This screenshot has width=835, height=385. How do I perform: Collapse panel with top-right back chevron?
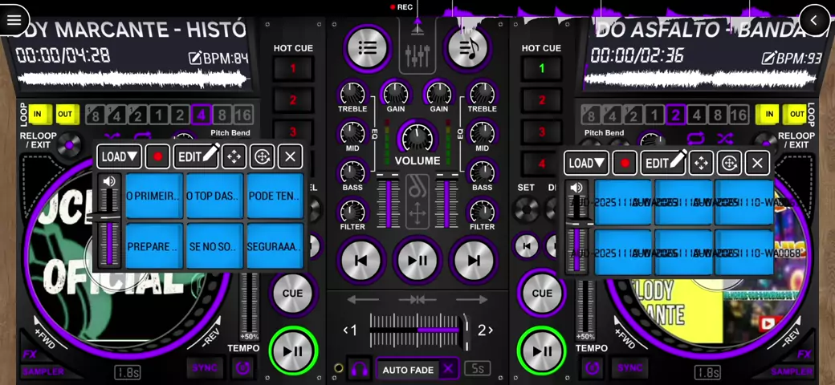(814, 20)
